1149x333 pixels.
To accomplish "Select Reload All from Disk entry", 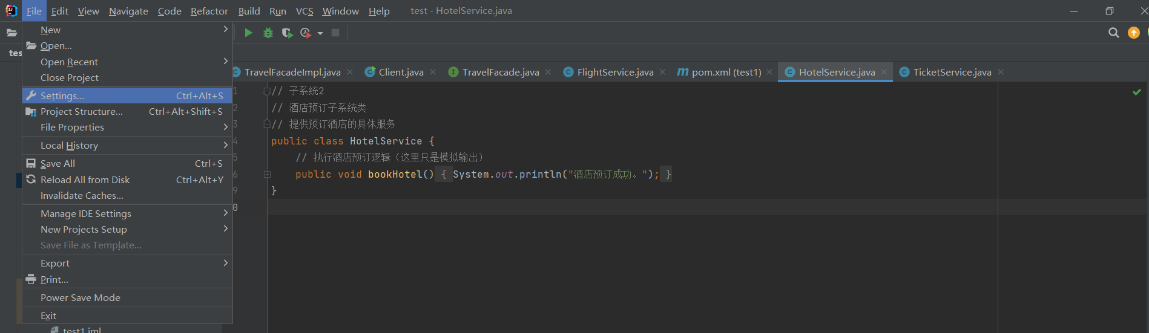I will click(x=127, y=179).
